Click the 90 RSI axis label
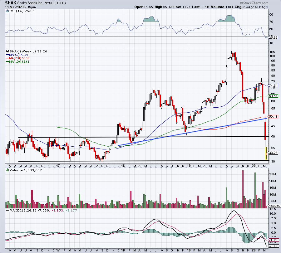Image resolution: width=281 pixels, height=253 pixels. coord(271,15)
